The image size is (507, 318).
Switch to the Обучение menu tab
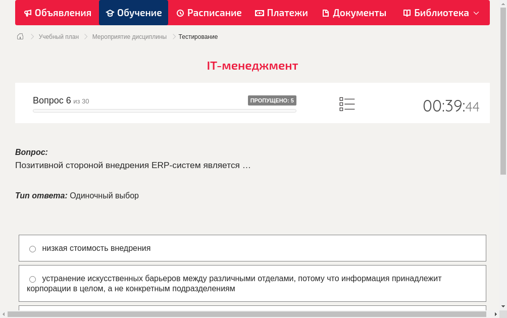pyautogui.click(x=133, y=13)
